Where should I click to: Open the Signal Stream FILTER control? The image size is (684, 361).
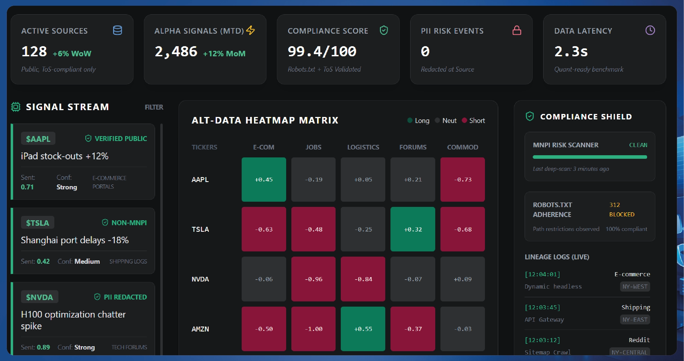(154, 107)
